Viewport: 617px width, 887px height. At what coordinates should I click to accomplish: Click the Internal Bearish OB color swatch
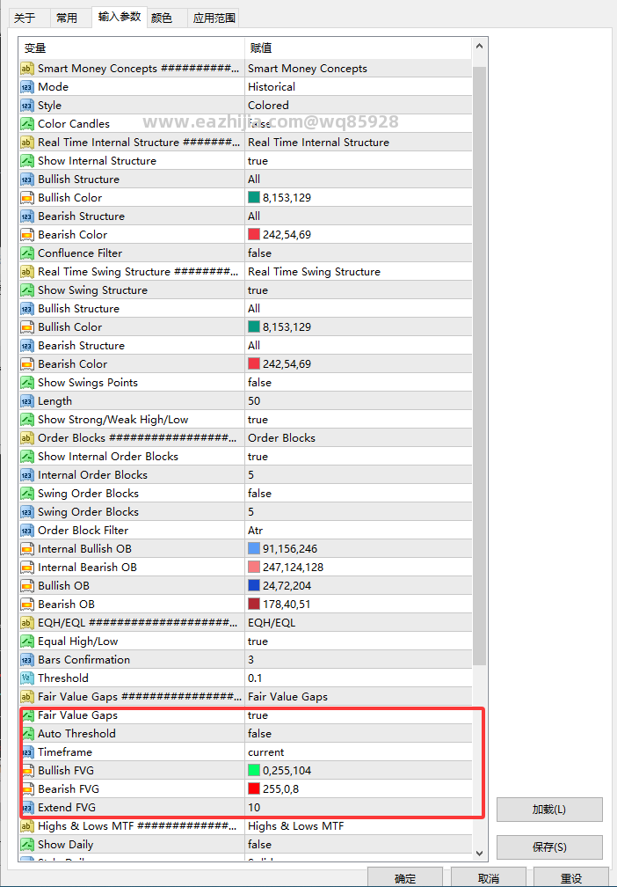tap(254, 568)
